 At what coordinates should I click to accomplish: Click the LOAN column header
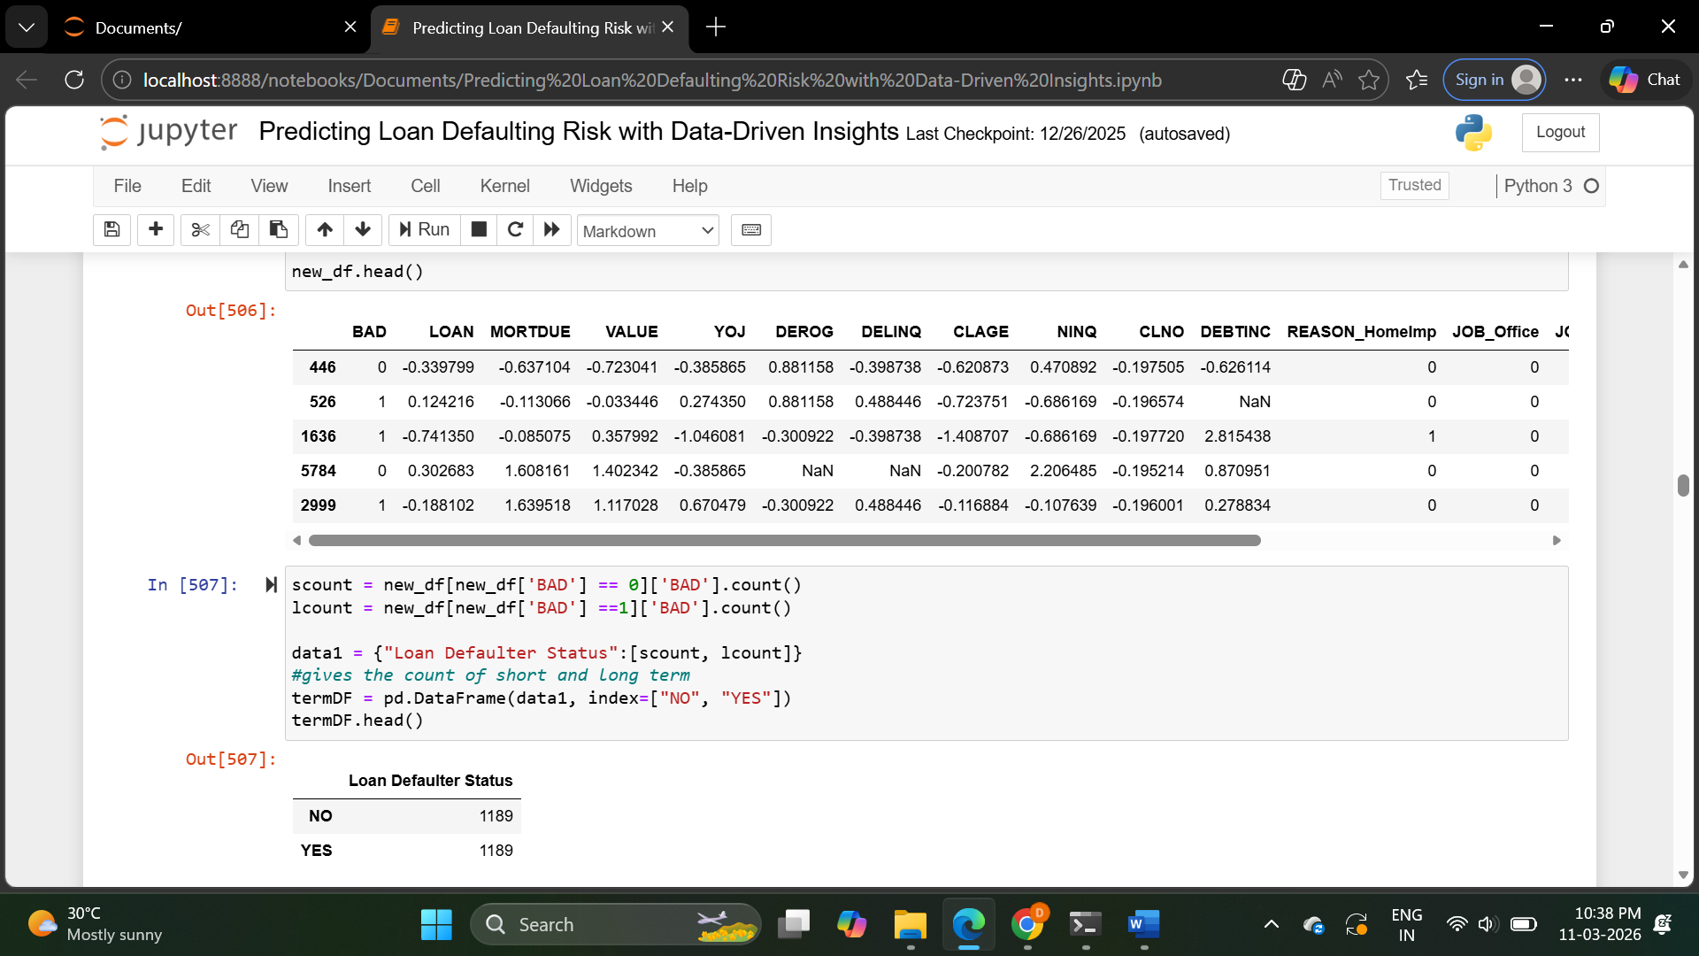point(451,332)
